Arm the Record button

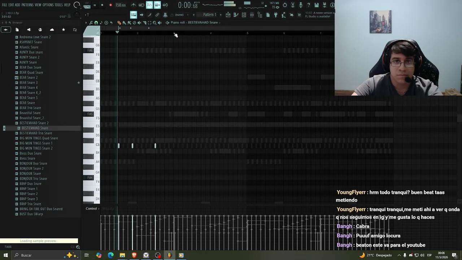(110, 5)
